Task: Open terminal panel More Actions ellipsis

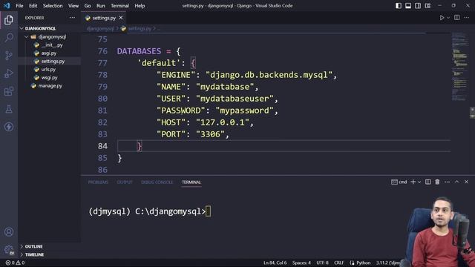Action: [x=447, y=182]
